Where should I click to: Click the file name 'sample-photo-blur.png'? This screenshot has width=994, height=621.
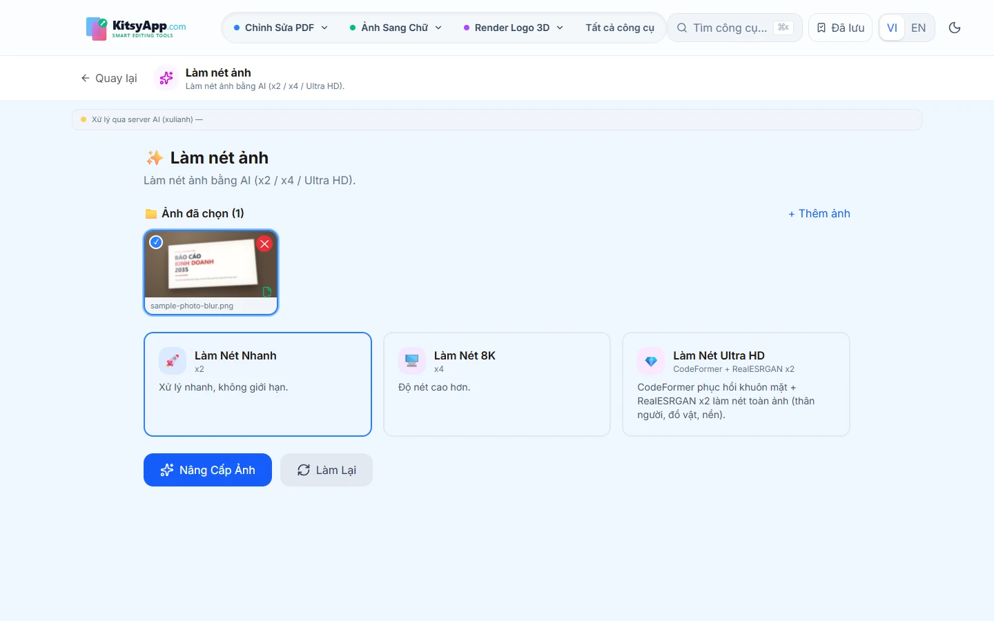click(x=192, y=306)
